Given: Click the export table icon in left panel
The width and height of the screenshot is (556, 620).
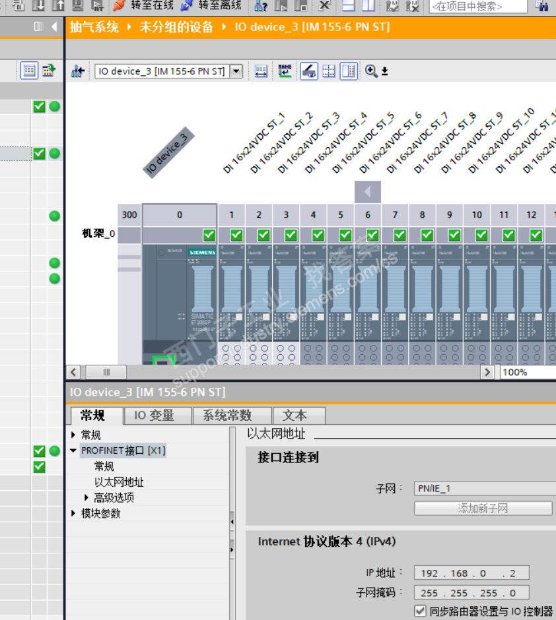Looking at the screenshot, I should [48, 71].
